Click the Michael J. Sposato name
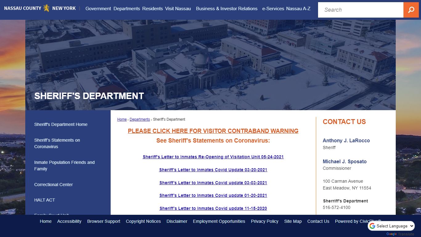This screenshot has height=237, width=421. click(x=345, y=161)
